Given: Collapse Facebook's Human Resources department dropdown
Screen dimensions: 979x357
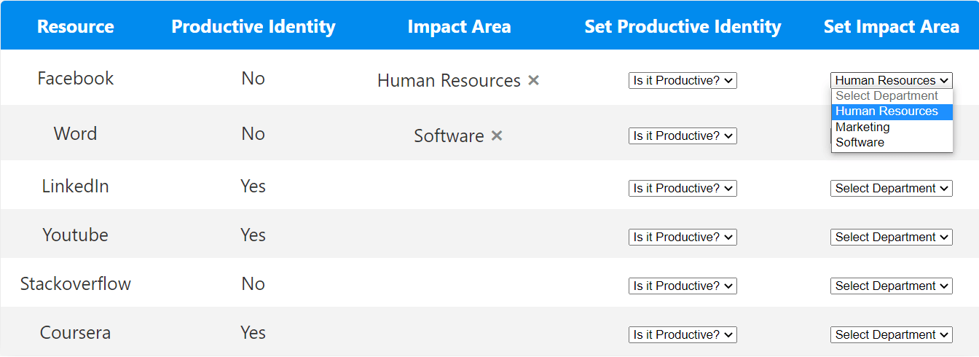Looking at the screenshot, I should point(891,80).
